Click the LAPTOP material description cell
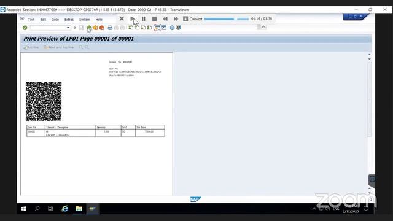The image size is (393, 221). tap(70, 133)
